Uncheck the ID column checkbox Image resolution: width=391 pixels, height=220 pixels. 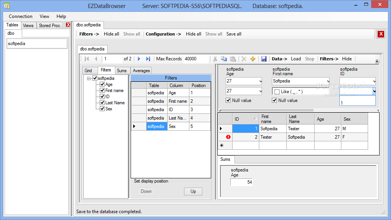tap(102, 96)
